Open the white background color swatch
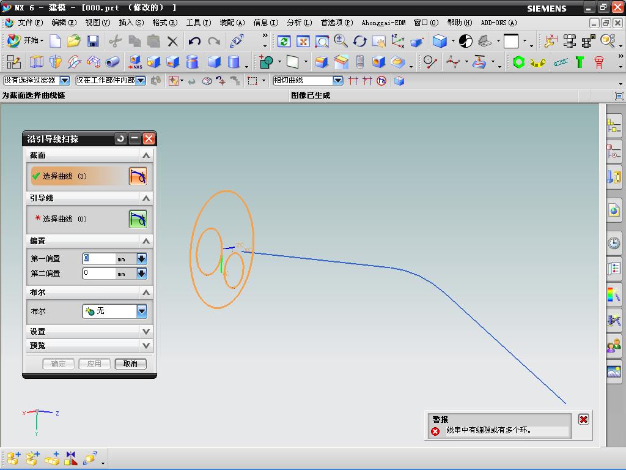This screenshot has width=626, height=470. [511, 41]
